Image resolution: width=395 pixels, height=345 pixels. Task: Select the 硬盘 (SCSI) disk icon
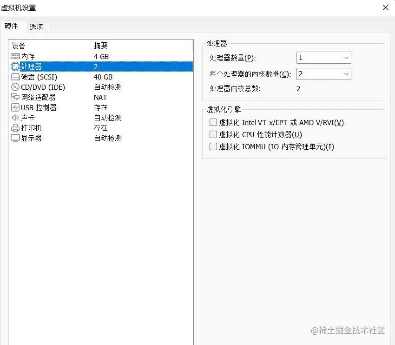(15, 77)
